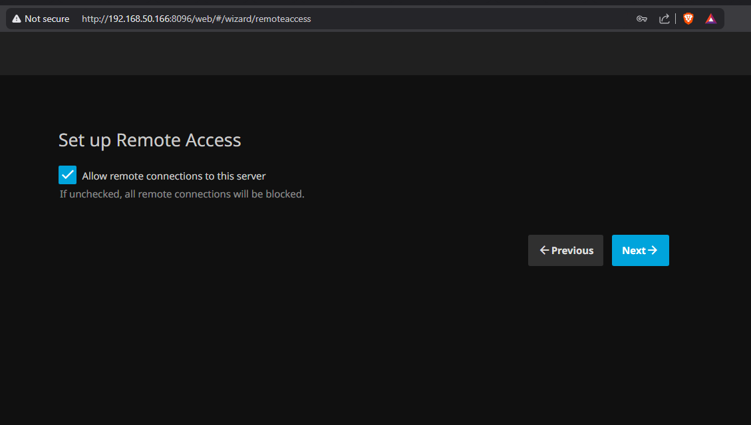Uncheck the Allow remote connections checkbox
The image size is (751, 425).
click(68, 175)
